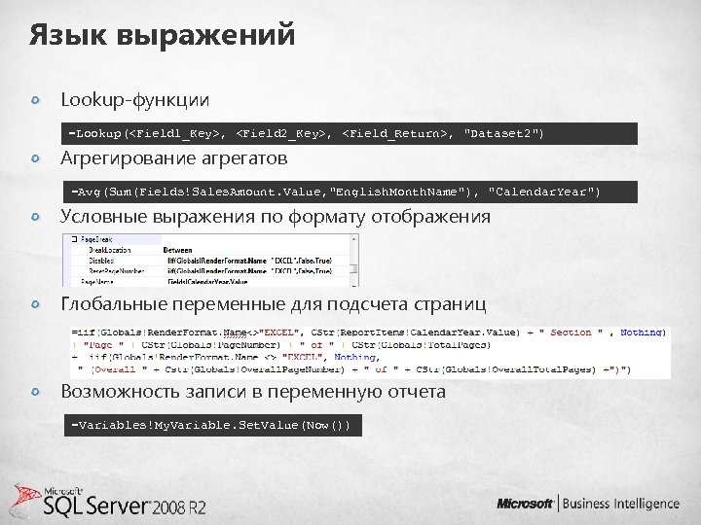The height and width of the screenshot is (525, 701).
Task: Select the PageName property row
Action: pos(210,282)
